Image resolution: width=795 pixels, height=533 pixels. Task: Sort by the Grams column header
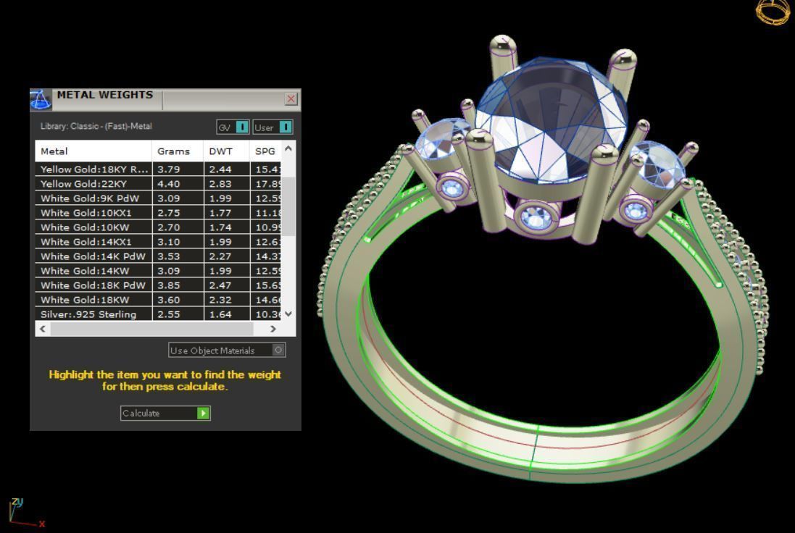[x=178, y=151]
